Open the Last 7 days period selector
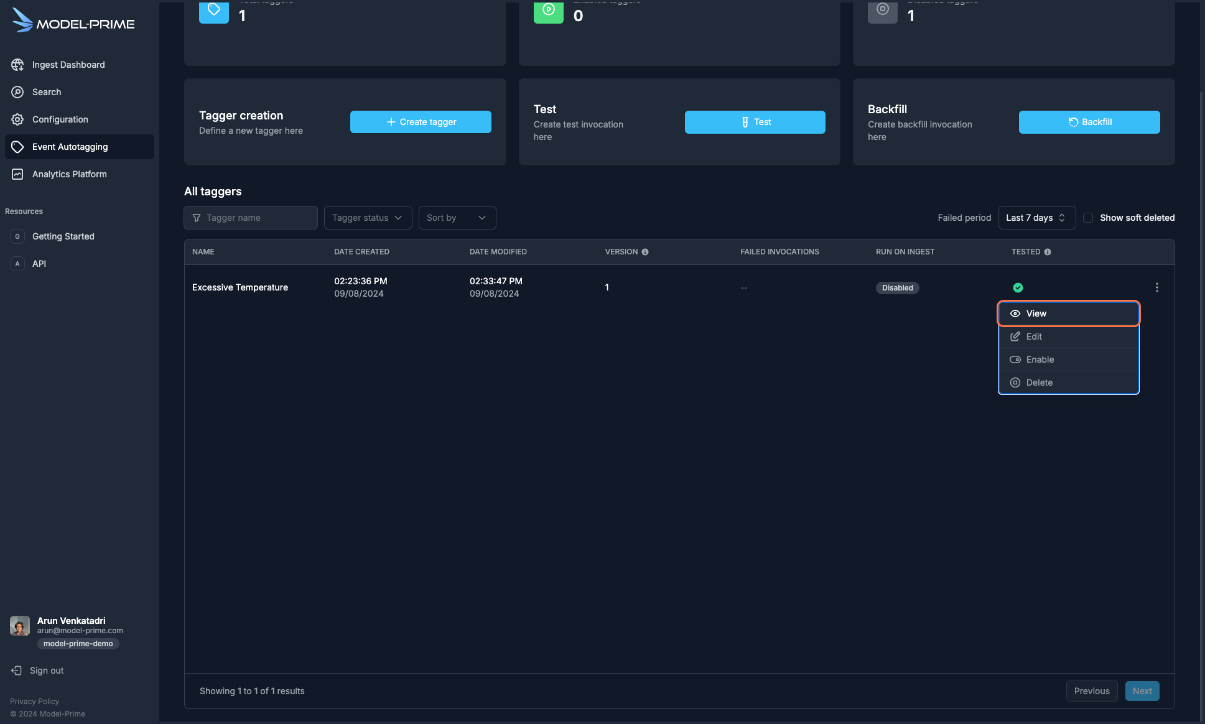 pos(1037,218)
